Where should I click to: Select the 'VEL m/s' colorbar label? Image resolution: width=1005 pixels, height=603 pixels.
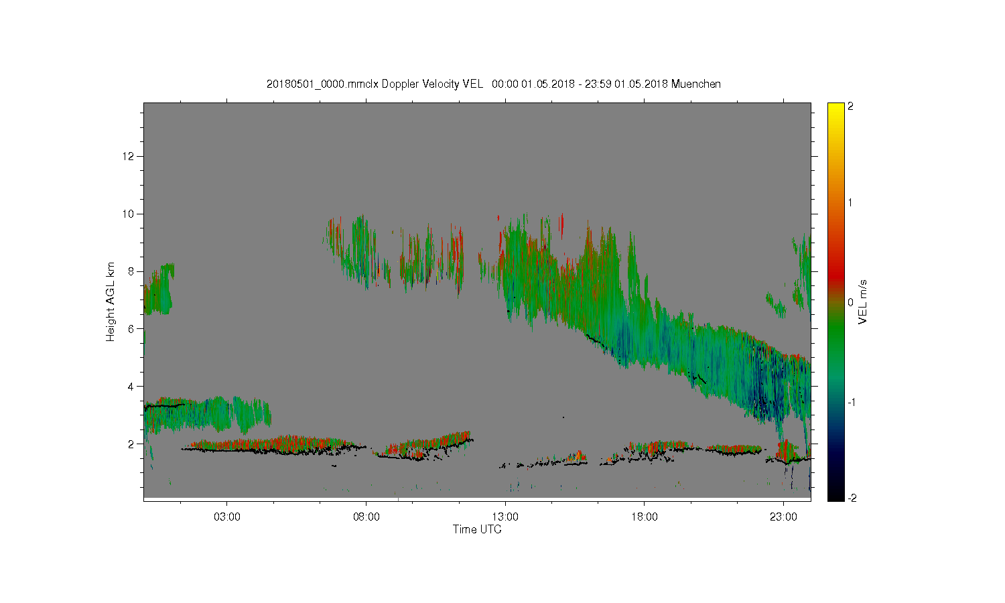[863, 302]
